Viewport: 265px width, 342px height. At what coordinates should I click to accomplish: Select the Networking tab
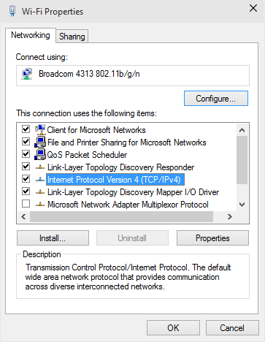click(31, 35)
